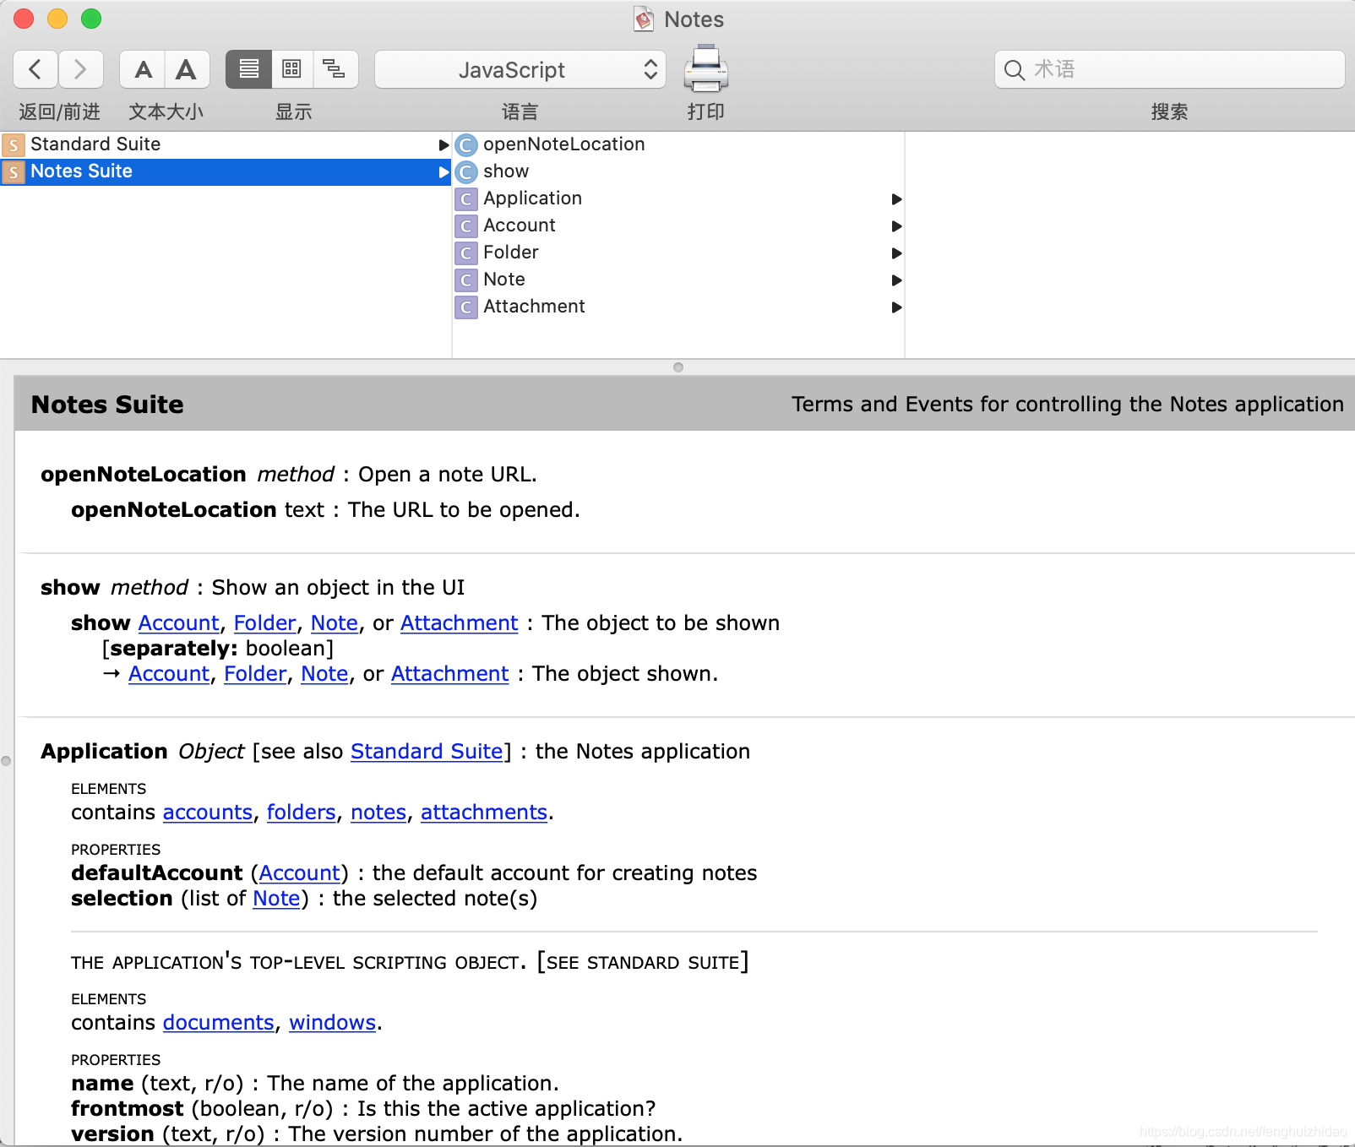Click the Standard Suite 'S' icon

click(x=14, y=145)
